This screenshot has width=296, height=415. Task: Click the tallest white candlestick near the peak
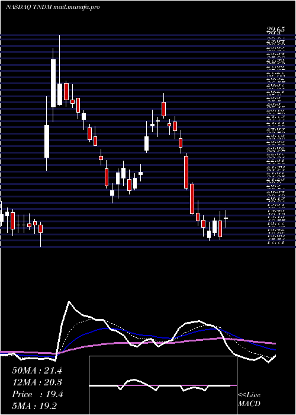[x=53, y=83]
